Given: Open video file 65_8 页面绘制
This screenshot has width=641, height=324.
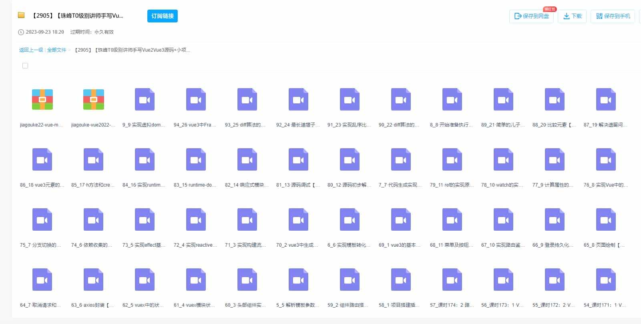Looking at the screenshot, I should pos(606,219).
